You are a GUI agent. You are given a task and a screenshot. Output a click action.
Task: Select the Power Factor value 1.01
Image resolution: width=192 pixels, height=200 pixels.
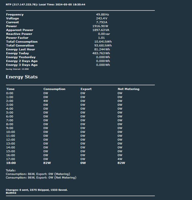pyautogui.click(x=102, y=38)
